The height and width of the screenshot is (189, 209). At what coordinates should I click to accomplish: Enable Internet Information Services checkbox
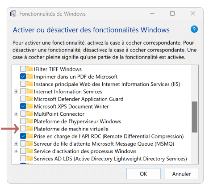click(23, 91)
